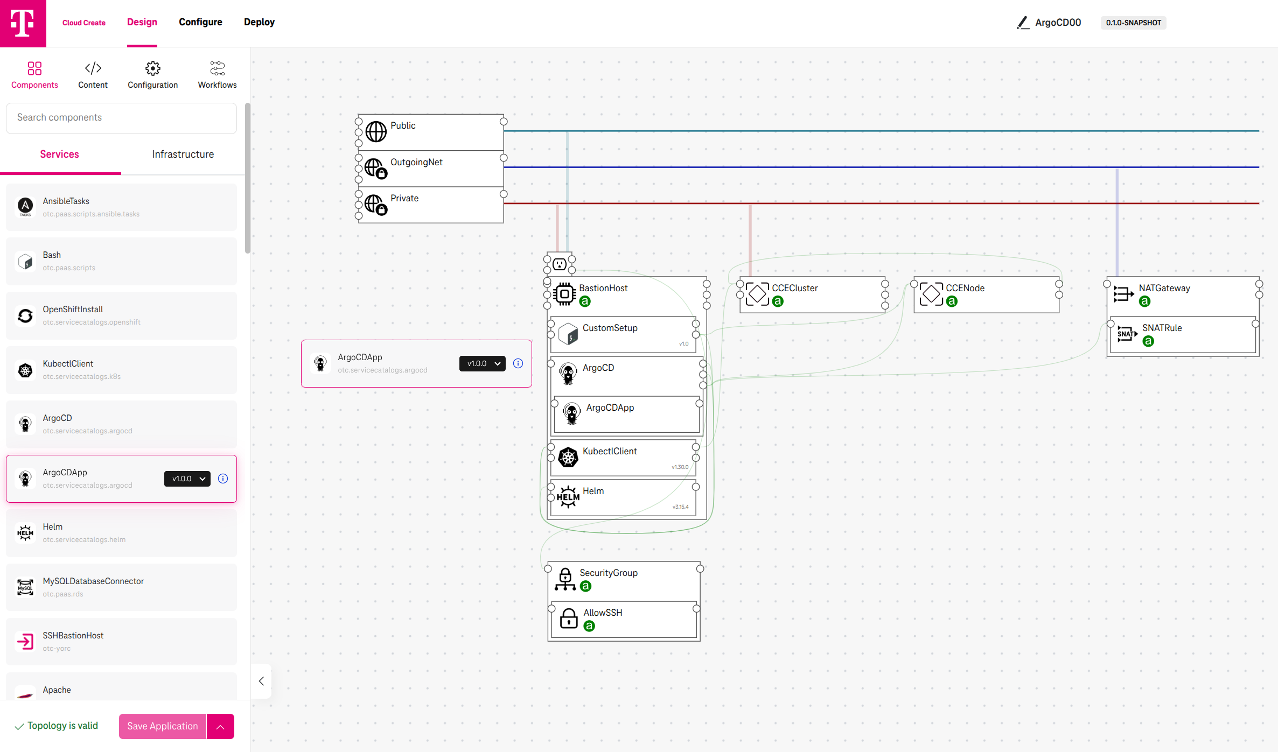1278x752 pixels.
Task: Click the green 'a' badge under CCECluster
Action: tap(778, 302)
